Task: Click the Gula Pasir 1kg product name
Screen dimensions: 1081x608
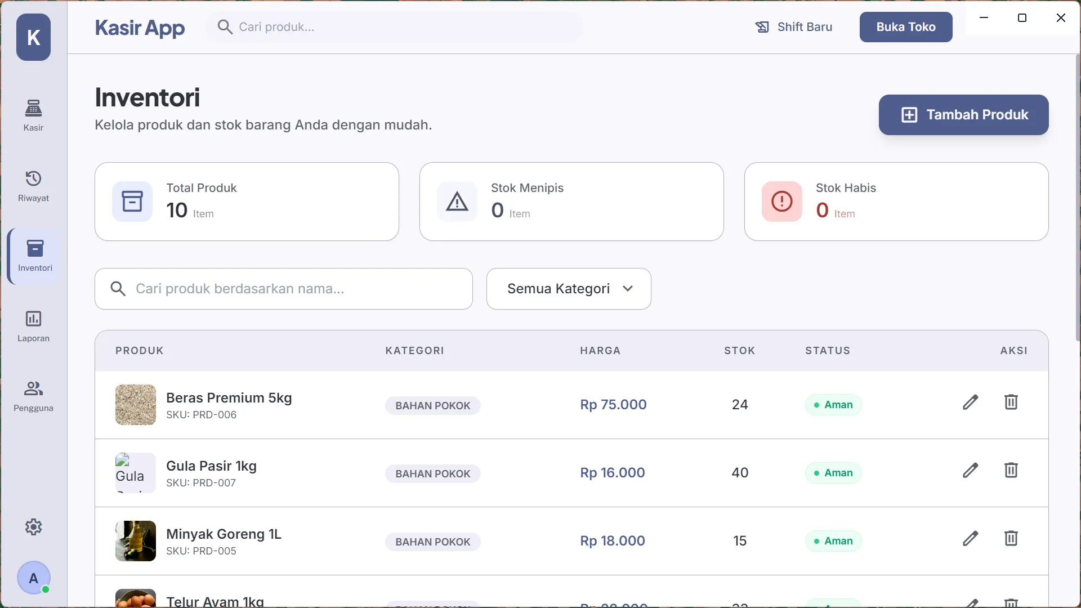Action: (x=211, y=466)
